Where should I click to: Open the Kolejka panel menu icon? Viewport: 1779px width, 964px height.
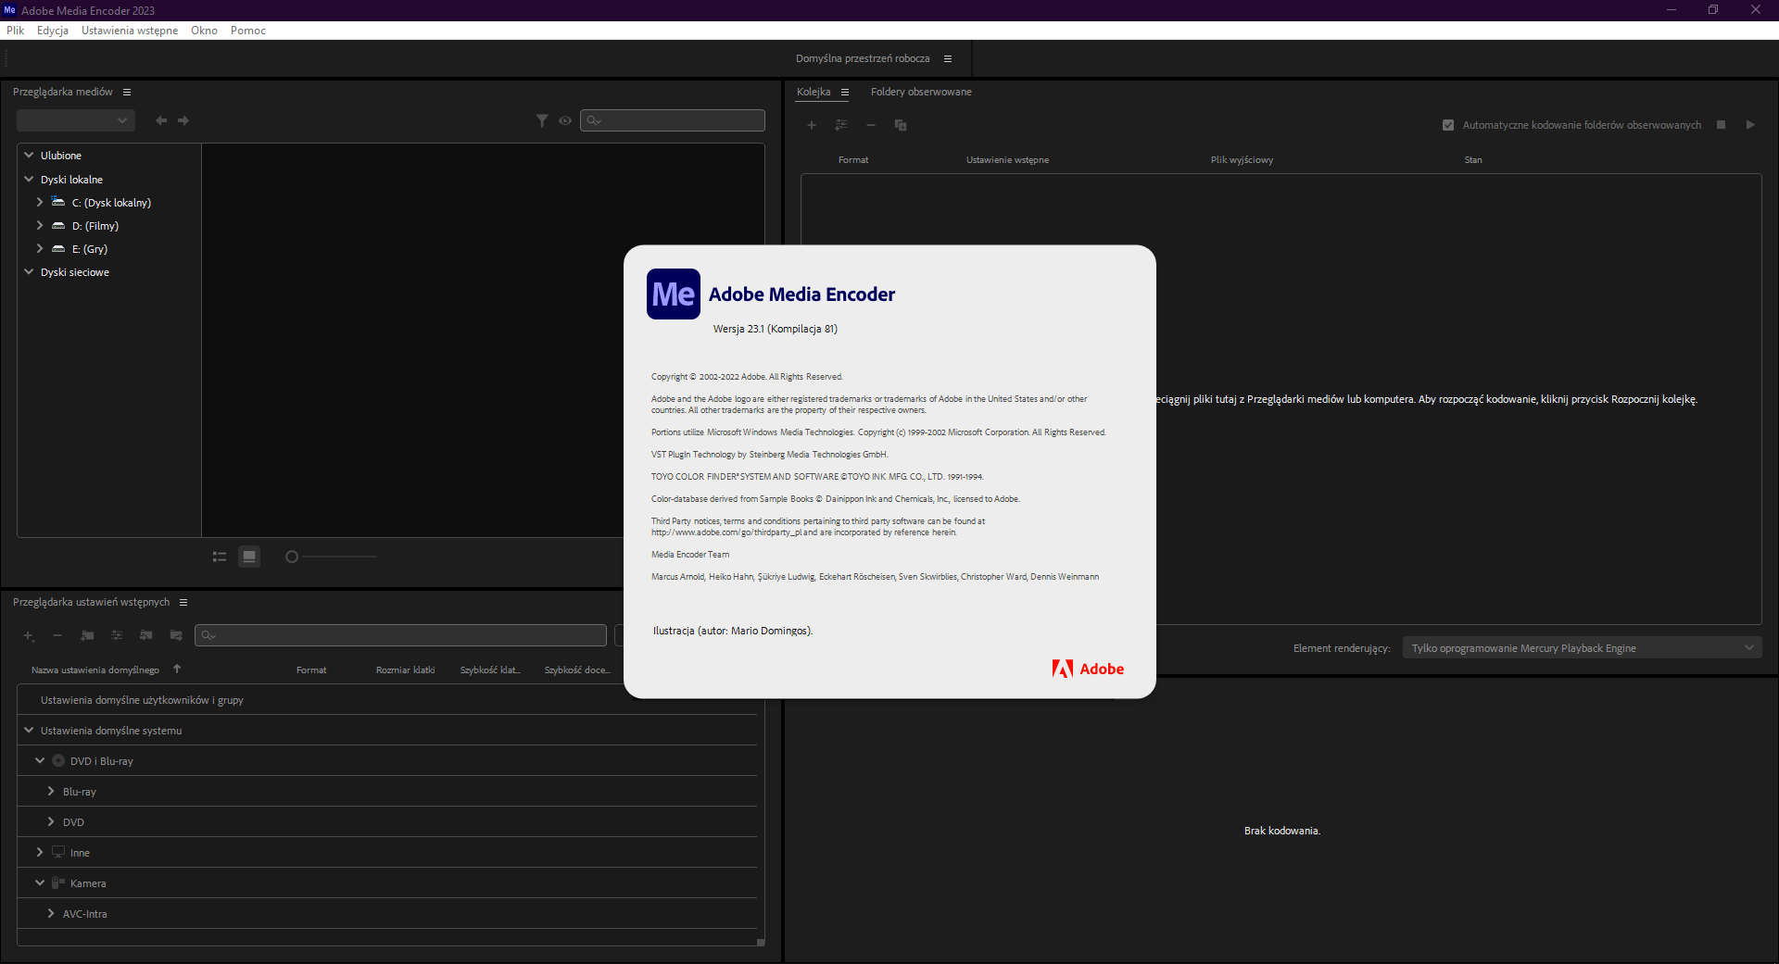pos(845,92)
